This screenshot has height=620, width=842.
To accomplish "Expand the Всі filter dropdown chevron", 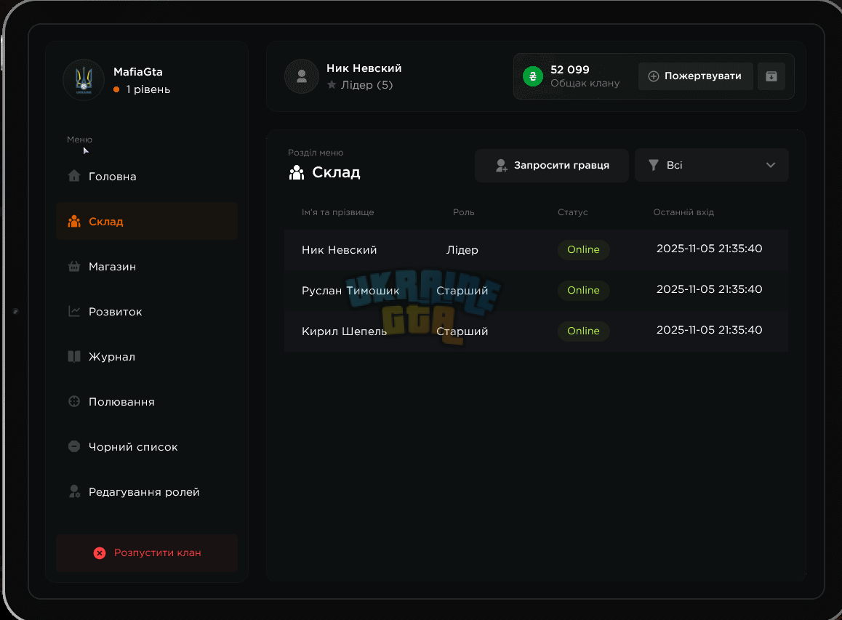I will (x=771, y=165).
